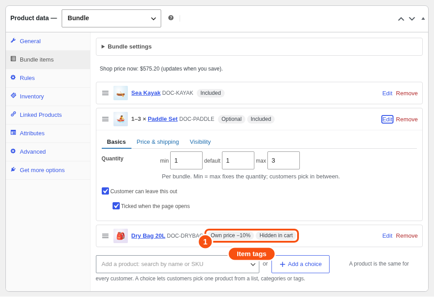434x297 pixels.
Task: Click the move panel down arrow
Action: (x=412, y=19)
